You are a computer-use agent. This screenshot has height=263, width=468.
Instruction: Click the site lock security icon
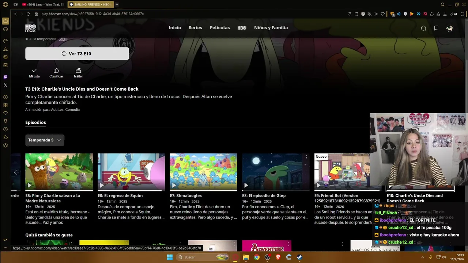click(36, 14)
